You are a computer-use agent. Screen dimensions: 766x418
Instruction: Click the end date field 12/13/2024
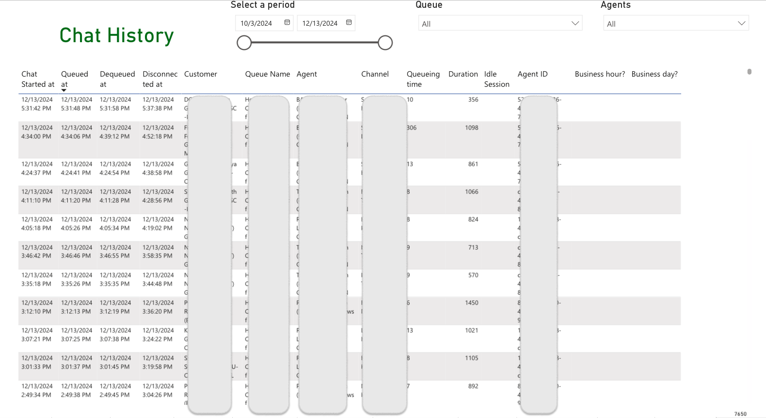tap(320, 23)
